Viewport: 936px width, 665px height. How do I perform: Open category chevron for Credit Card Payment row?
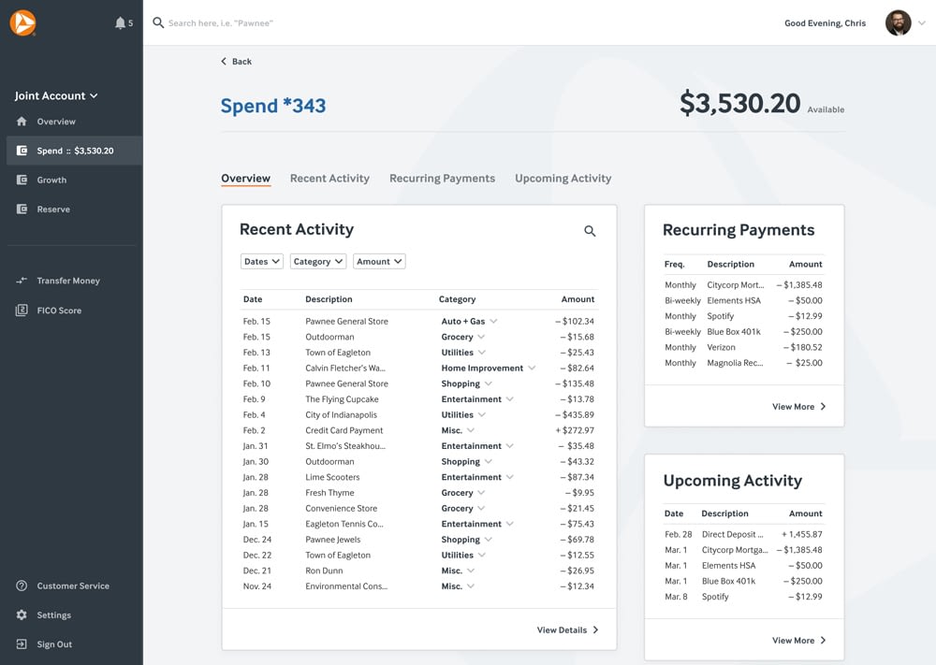471,430
